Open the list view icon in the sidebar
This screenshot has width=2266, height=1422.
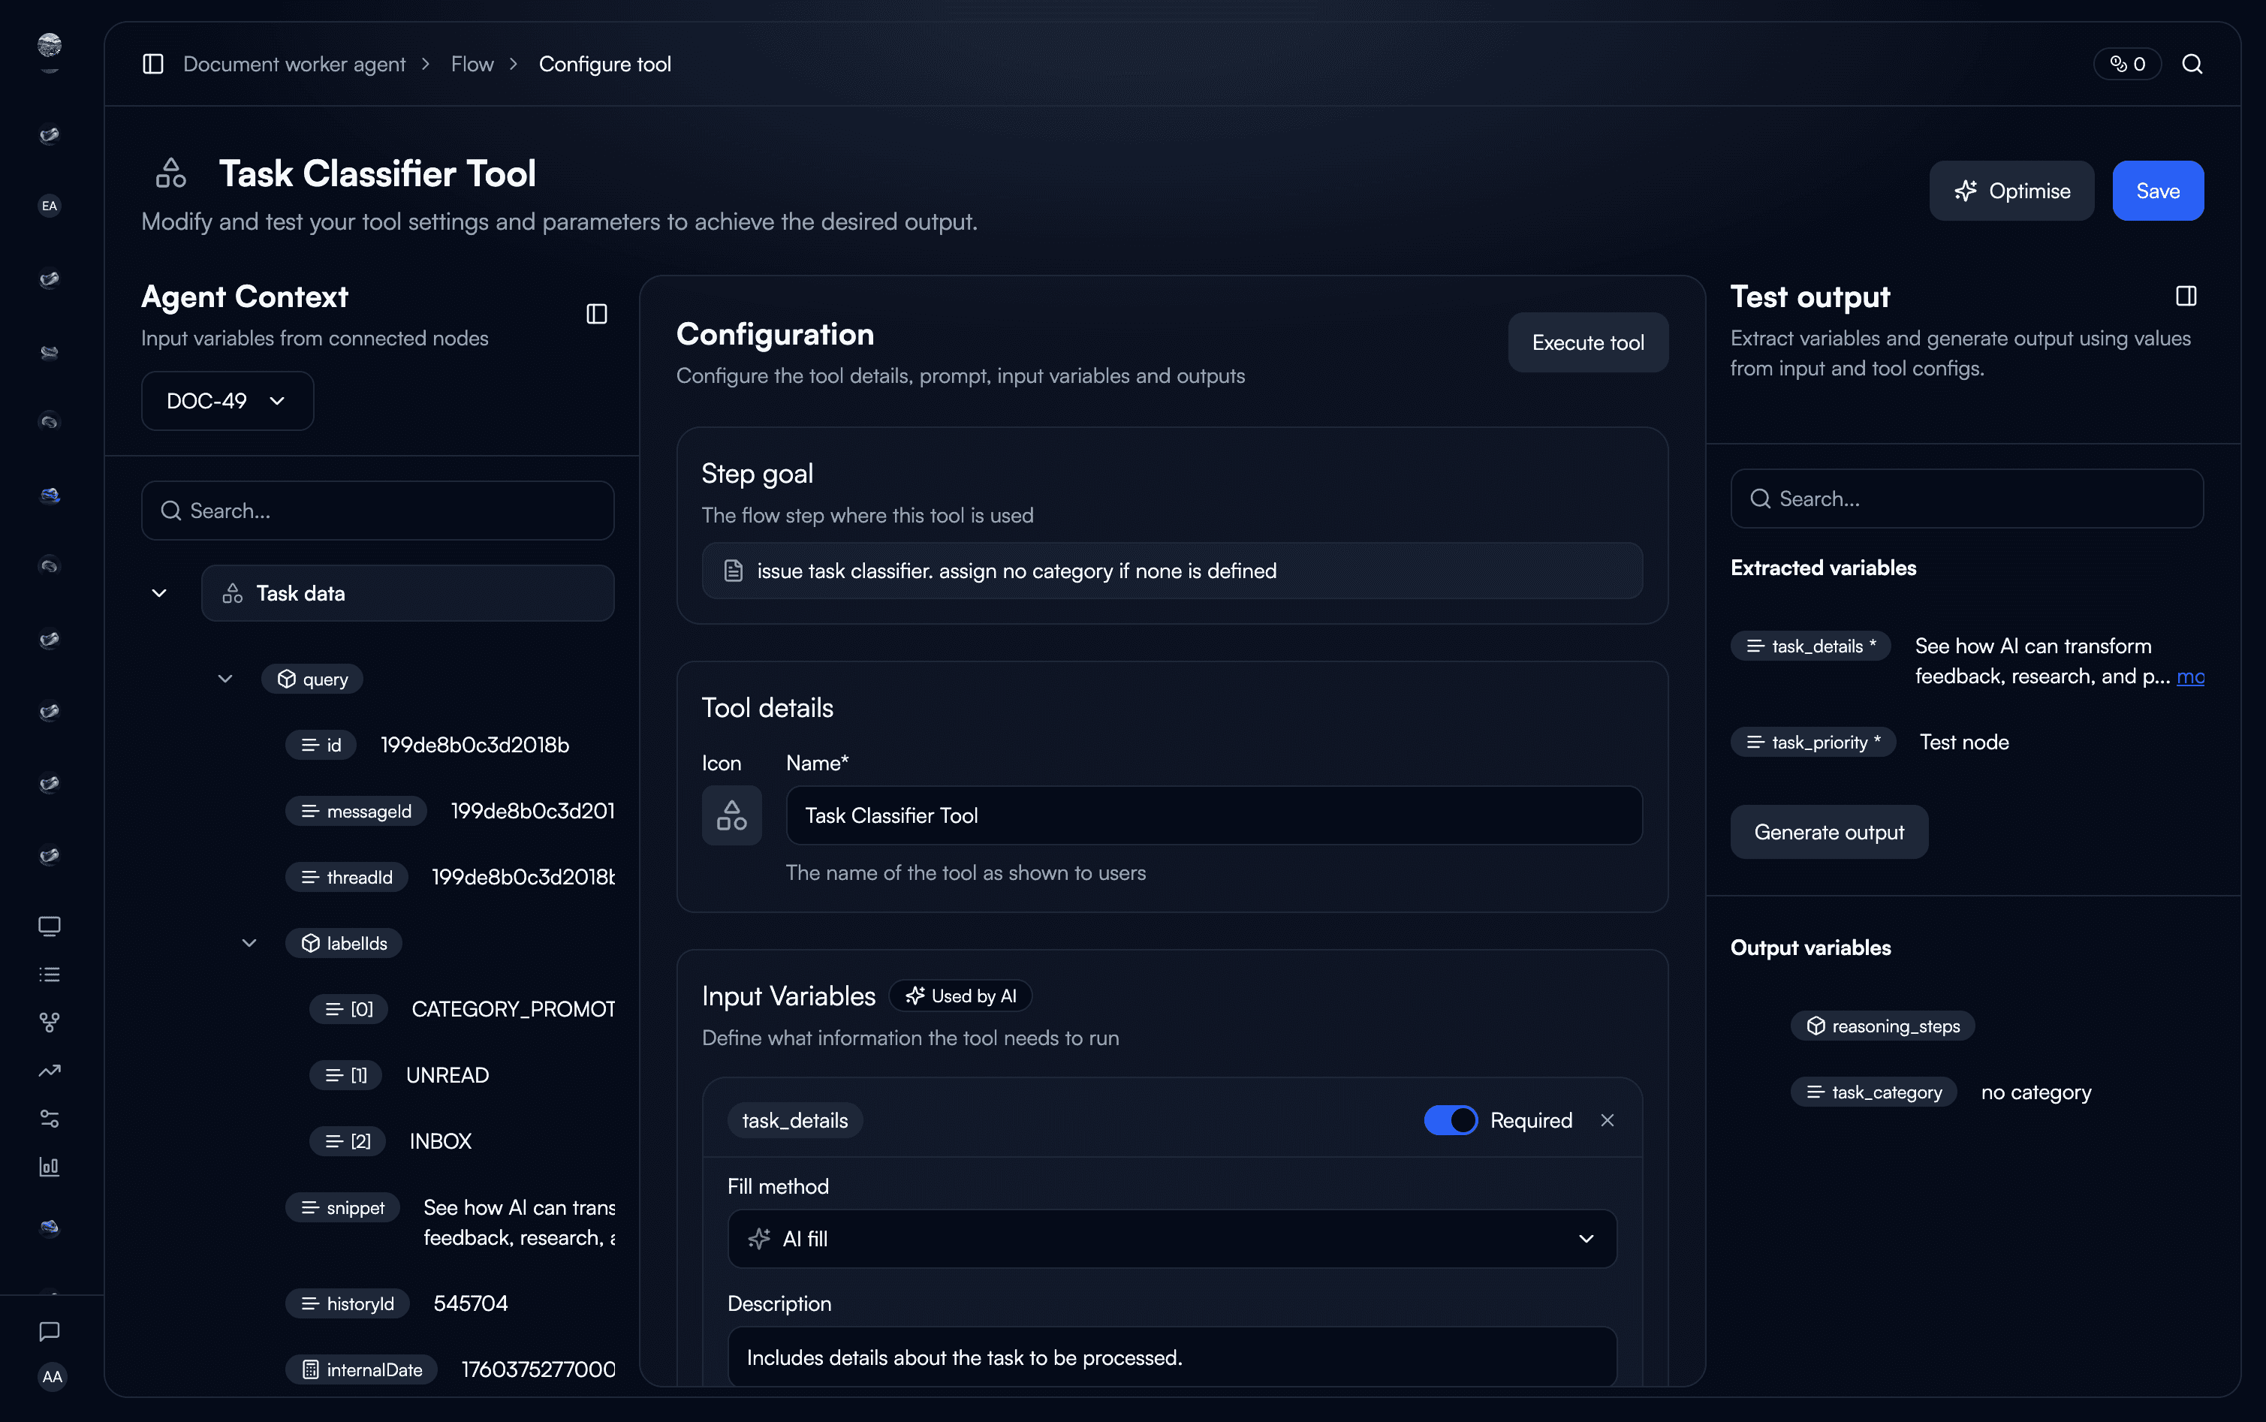point(49,973)
